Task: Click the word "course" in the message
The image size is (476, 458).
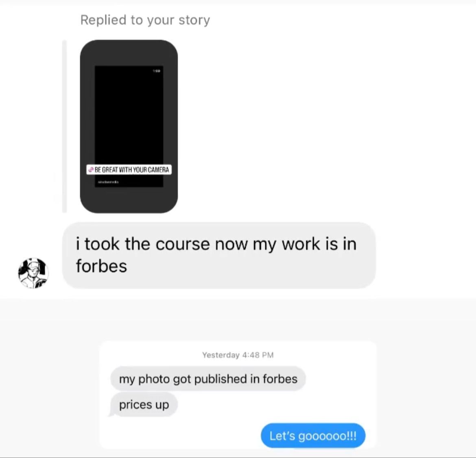Action: pos(182,244)
